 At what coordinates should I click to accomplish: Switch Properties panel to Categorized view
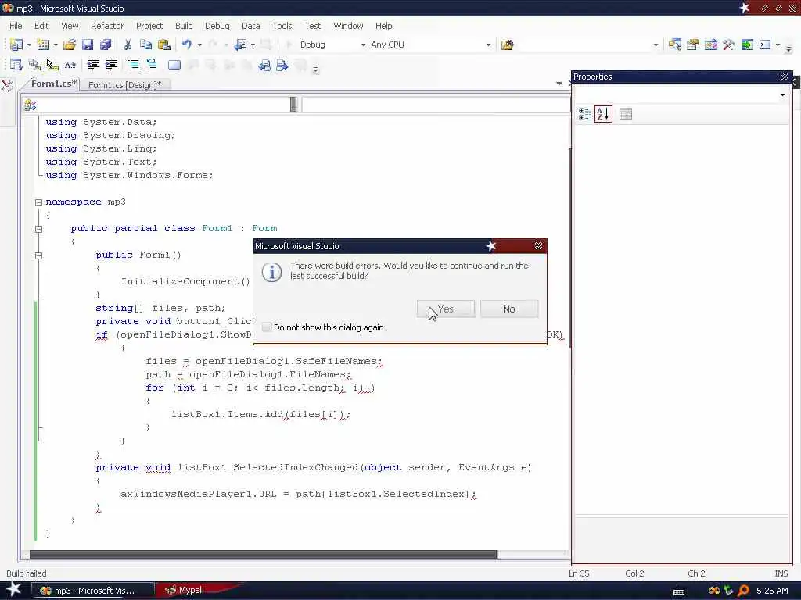[584, 114]
